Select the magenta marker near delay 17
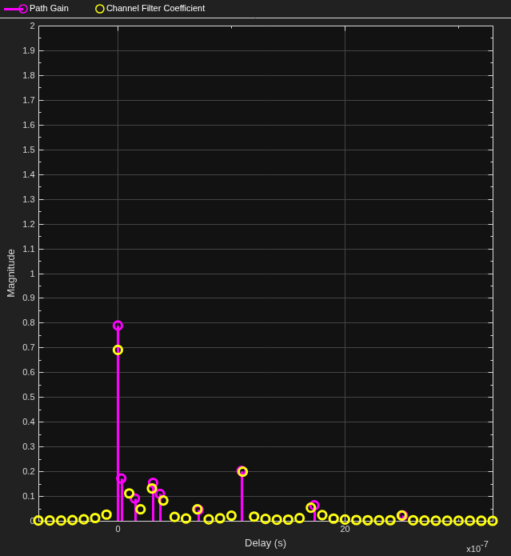This screenshot has height=556, width=511. 314,505
